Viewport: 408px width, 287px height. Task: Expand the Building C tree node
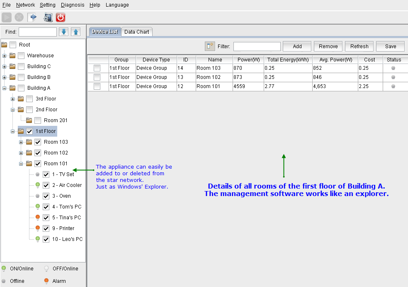(4, 67)
